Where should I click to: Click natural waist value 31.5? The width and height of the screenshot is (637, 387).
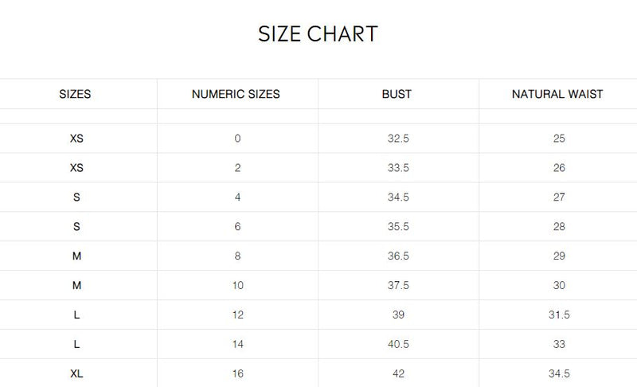tap(559, 315)
